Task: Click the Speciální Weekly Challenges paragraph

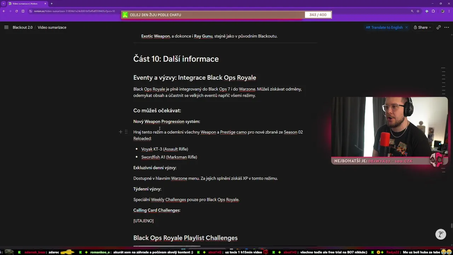Action: (186, 199)
